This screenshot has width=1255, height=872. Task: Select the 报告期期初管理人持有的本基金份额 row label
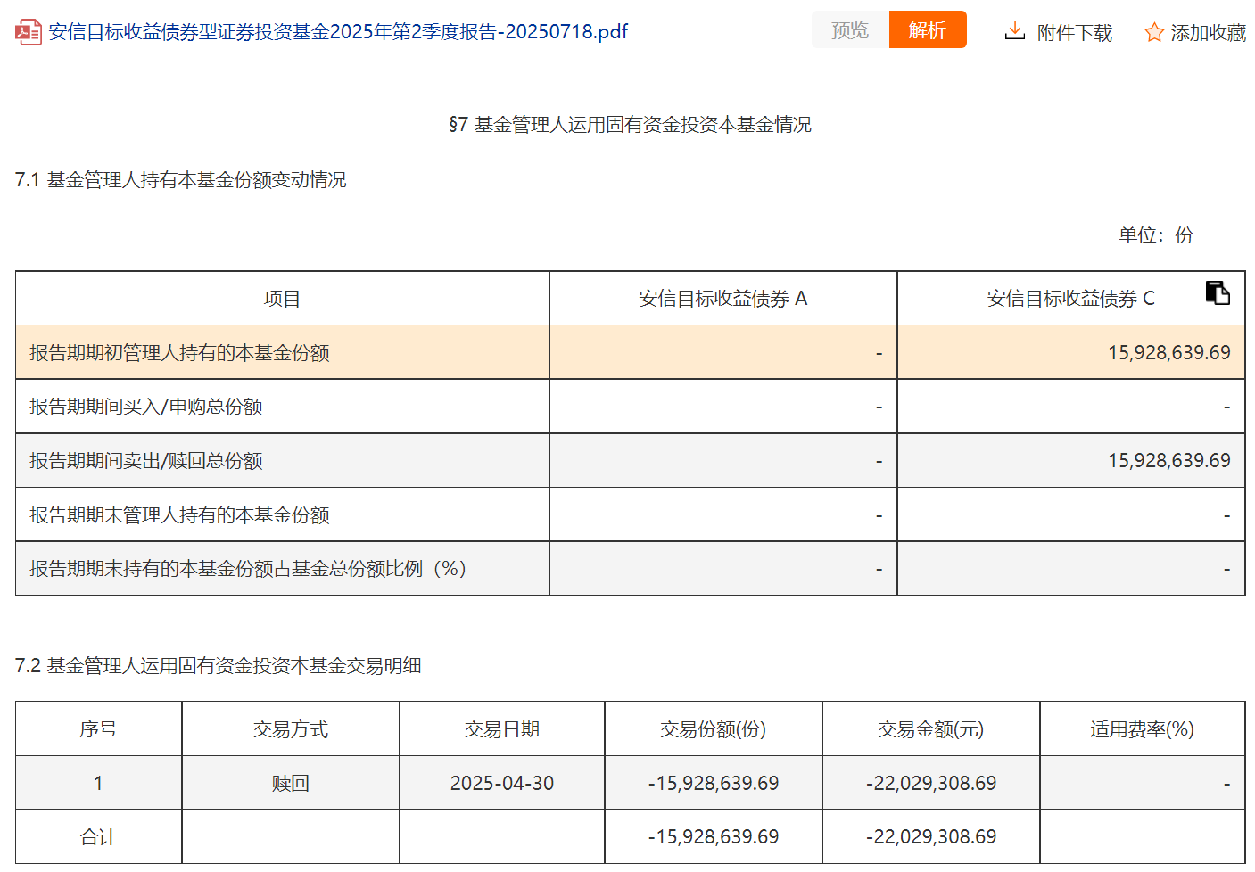click(x=179, y=353)
